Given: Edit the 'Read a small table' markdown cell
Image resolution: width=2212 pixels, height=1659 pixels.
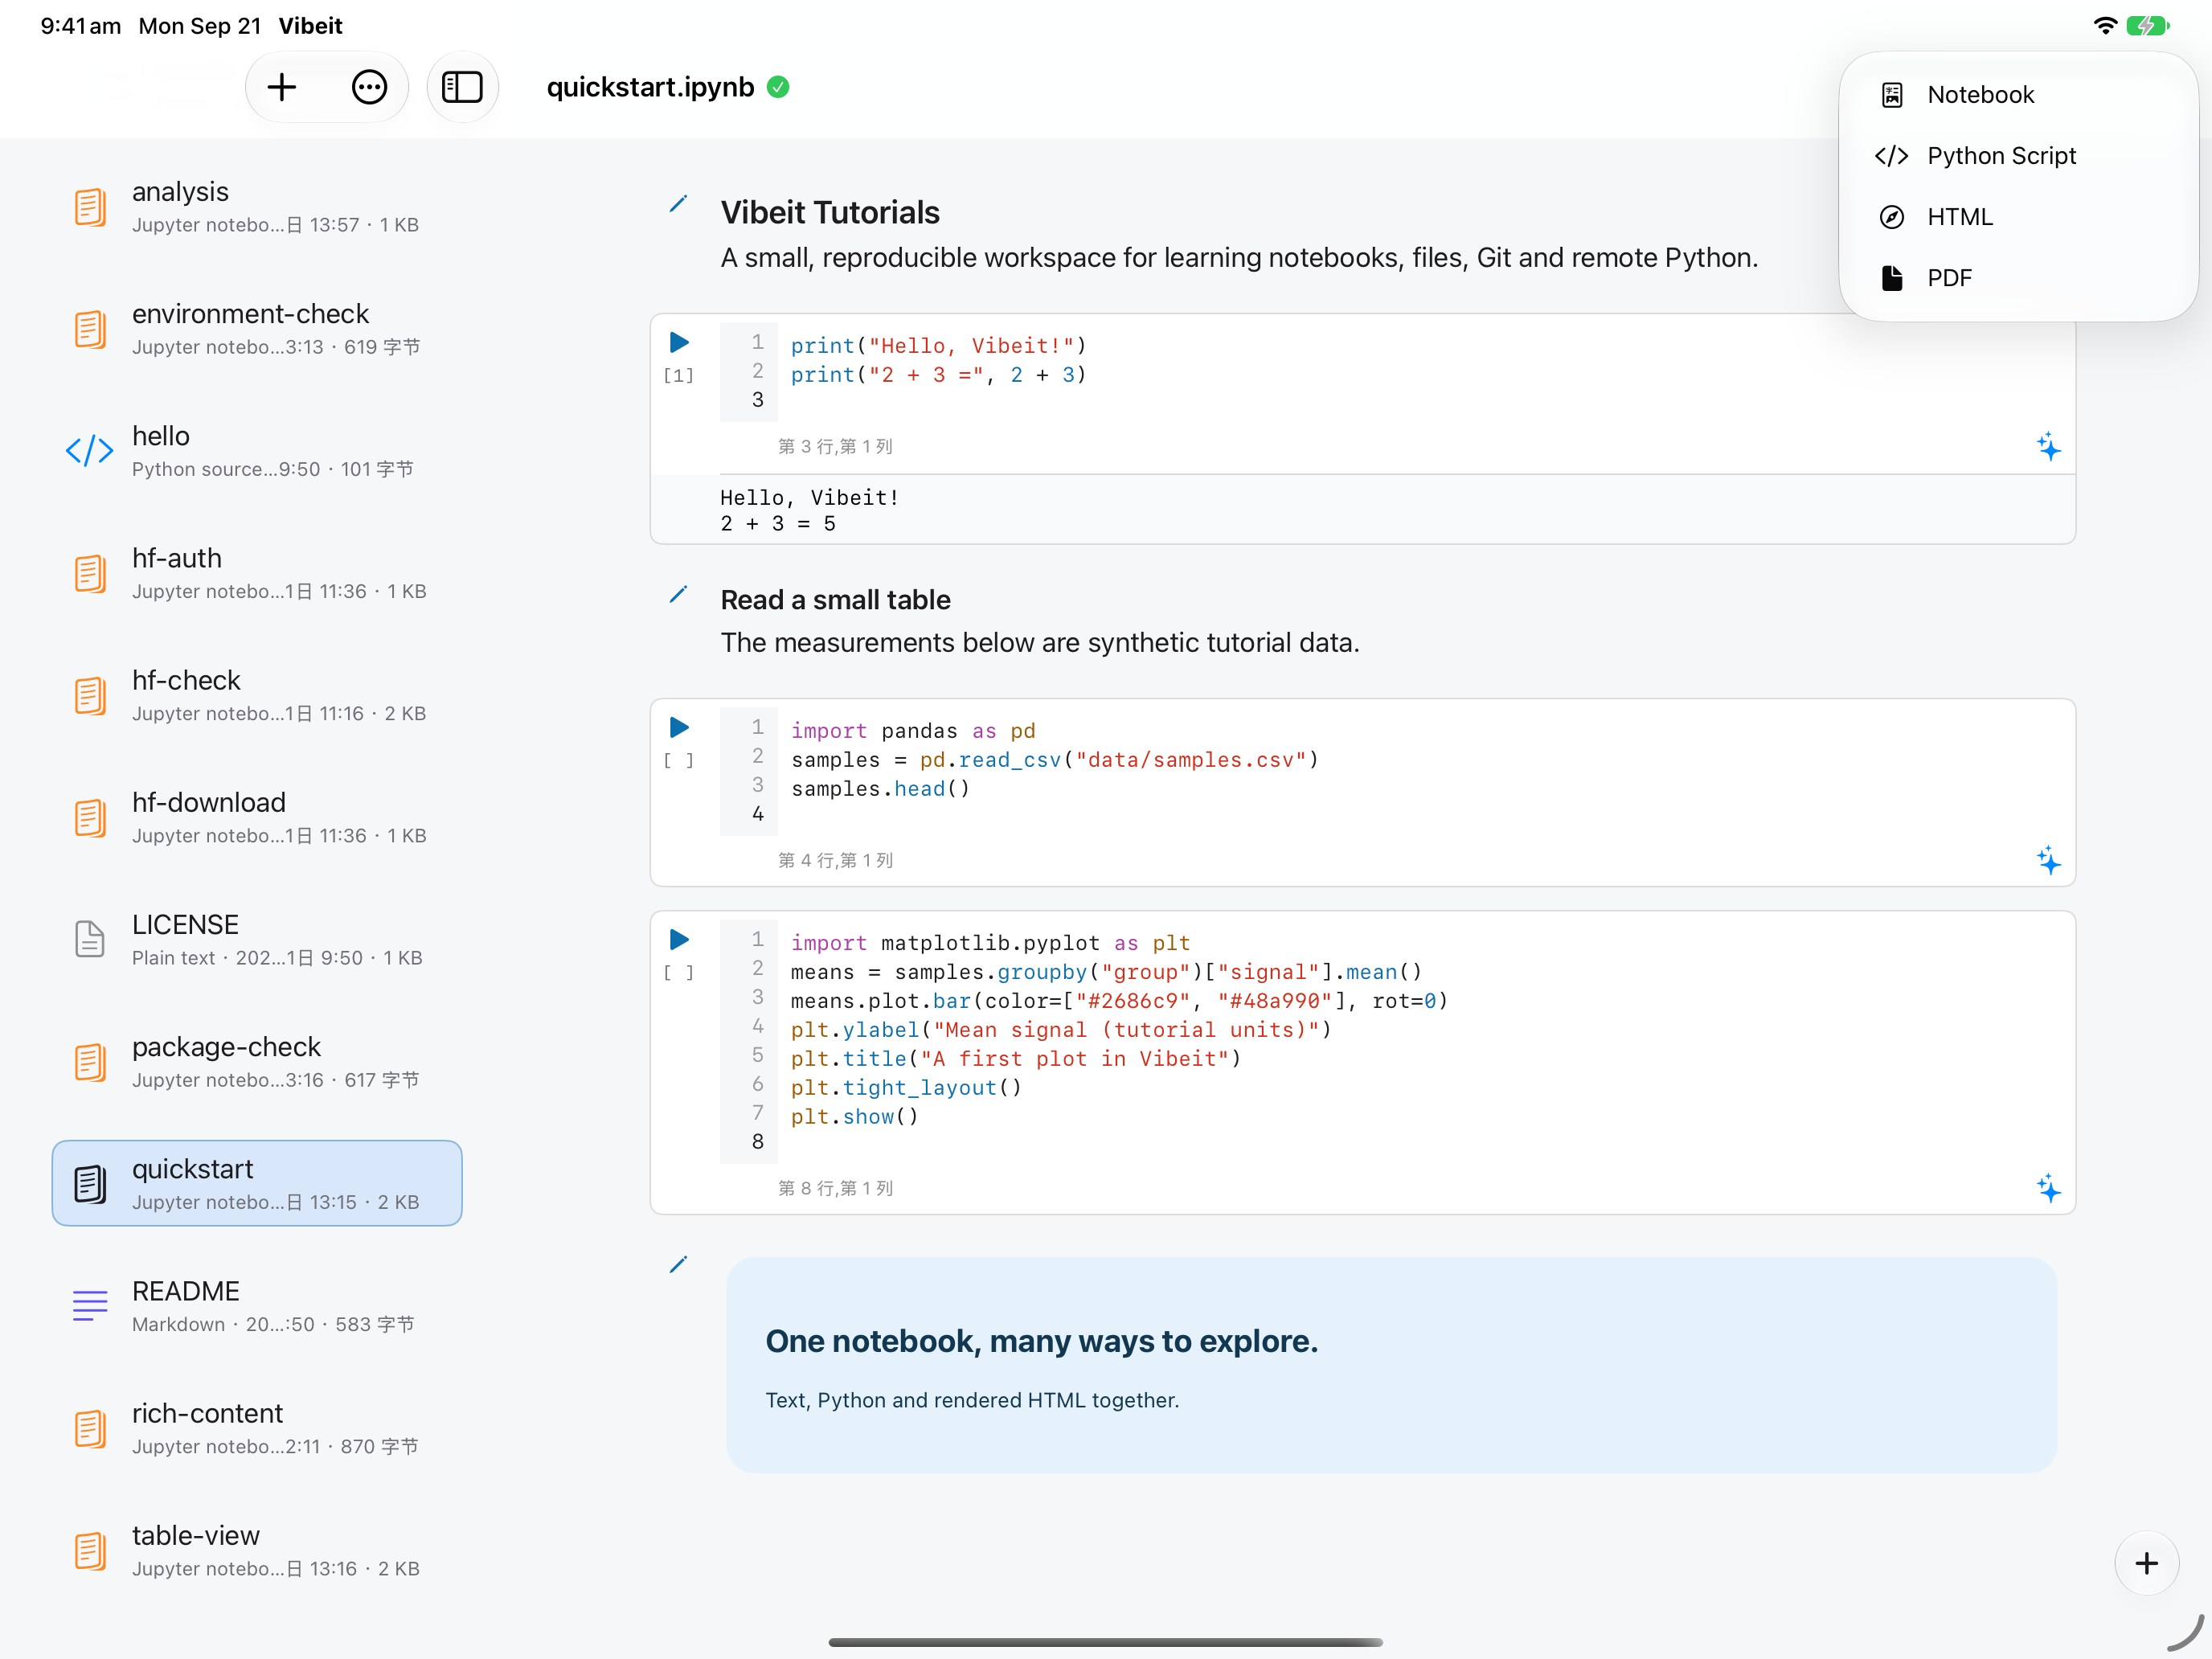Looking at the screenshot, I should coord(678,595).
